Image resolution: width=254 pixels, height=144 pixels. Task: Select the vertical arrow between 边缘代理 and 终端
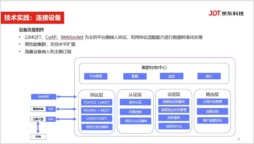coord(38,128)
